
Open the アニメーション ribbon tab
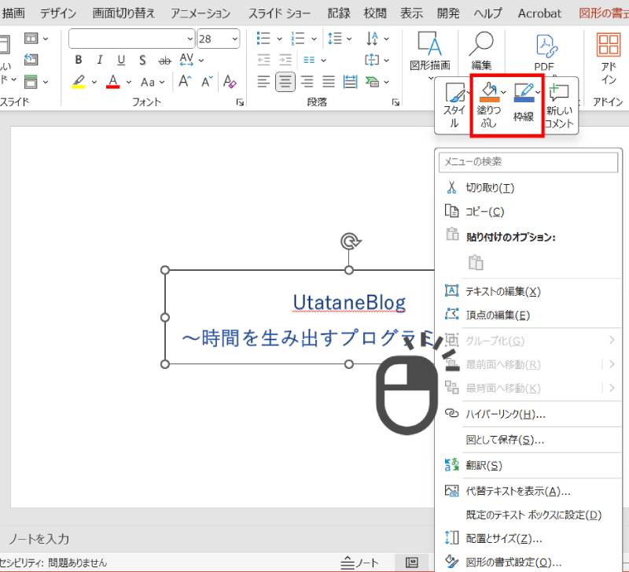pos(200,13)
